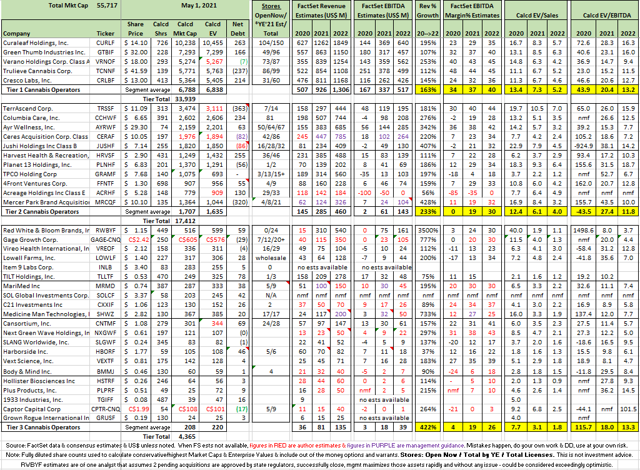Select the ticker cell CXXIF
Screen dimensions: 640x470
pyautogui.click(x=105, y=305)
